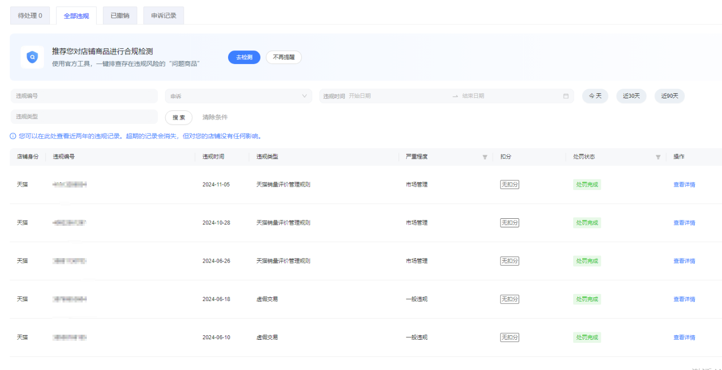
Task: Click the 去检测 button
Action: pos(244,57)
